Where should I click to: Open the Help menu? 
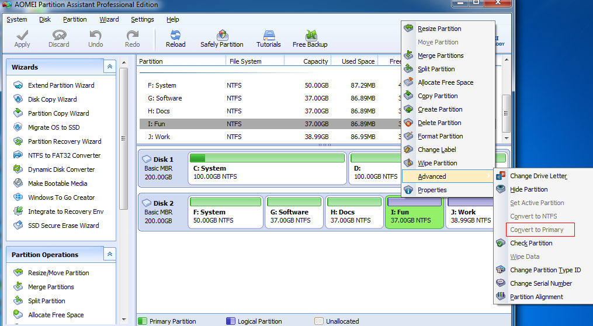tap(172, 19)
